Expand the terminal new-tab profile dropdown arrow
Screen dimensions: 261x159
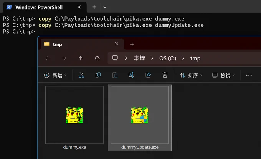pyautogui.click(x=105, y=7)
